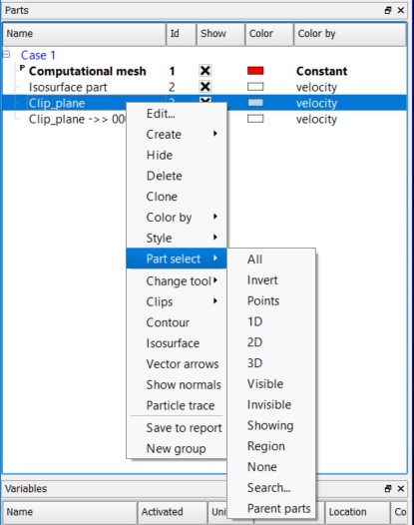Choose Edit... from the context menu
This screenshot has width=414, height=525.
click(x=177, y=114)
